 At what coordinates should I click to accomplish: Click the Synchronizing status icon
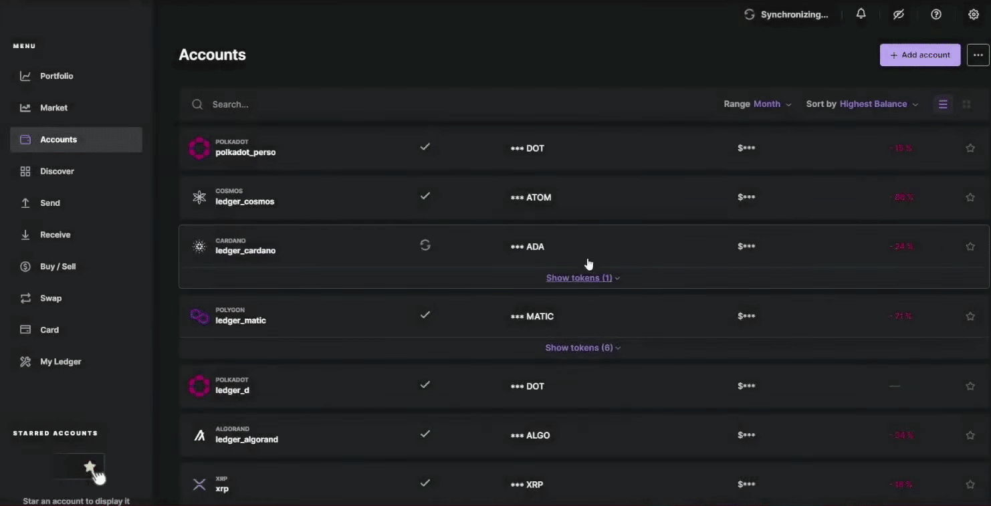[x=750, y=14]
